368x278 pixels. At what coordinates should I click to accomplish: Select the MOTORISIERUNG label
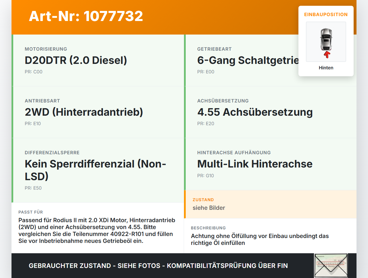[x=46, y=49]
